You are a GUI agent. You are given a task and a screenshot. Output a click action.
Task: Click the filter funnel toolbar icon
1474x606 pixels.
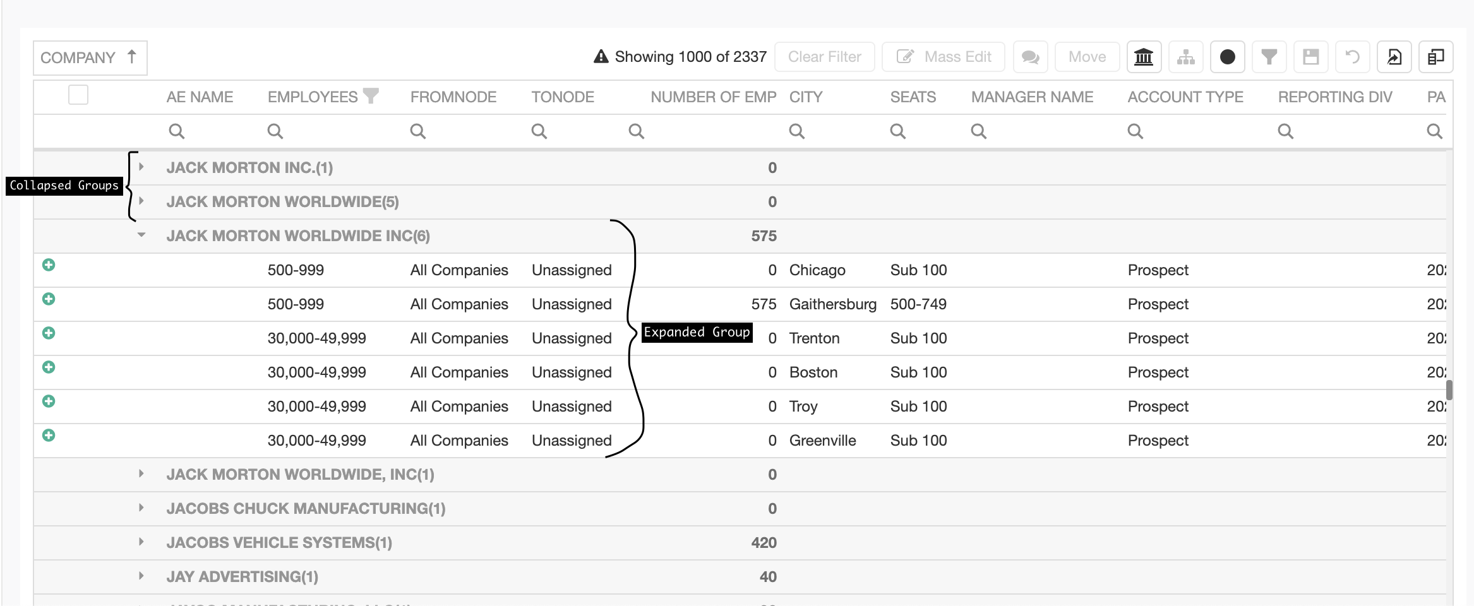click(x=1269, y=57)
